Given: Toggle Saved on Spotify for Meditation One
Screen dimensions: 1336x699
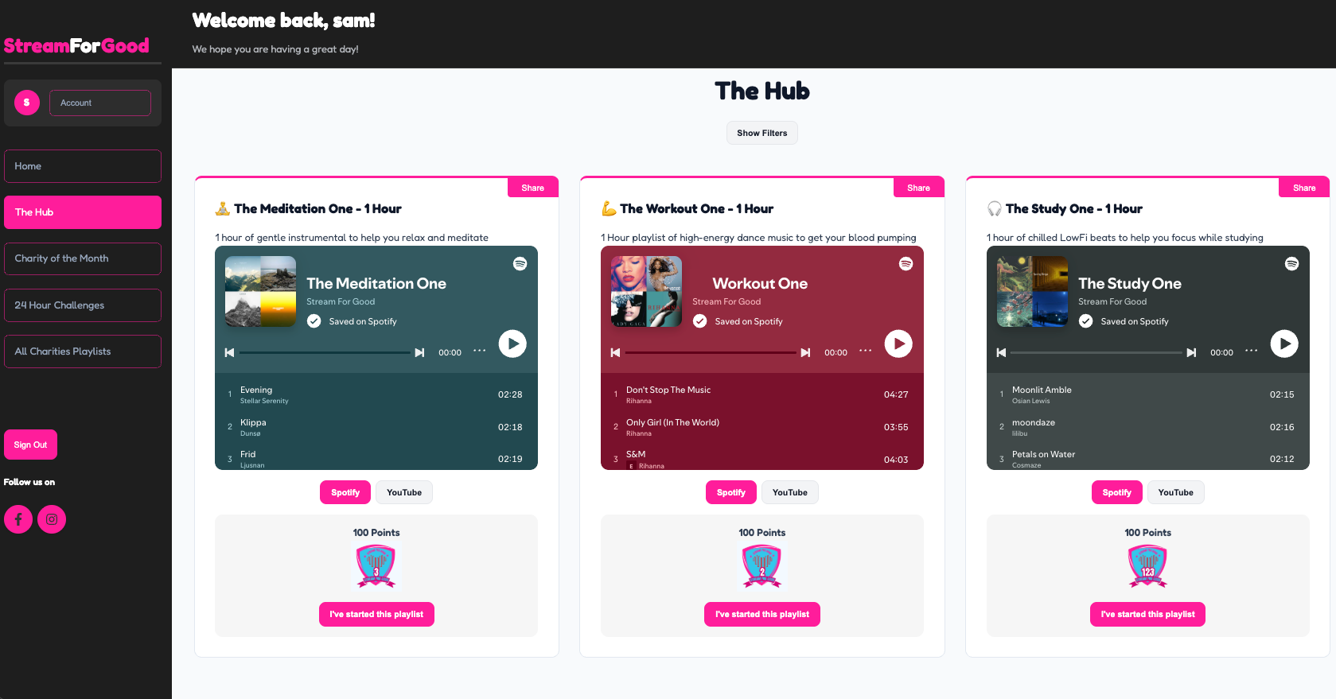Looking at the screenshot, I should click(314, 321).
